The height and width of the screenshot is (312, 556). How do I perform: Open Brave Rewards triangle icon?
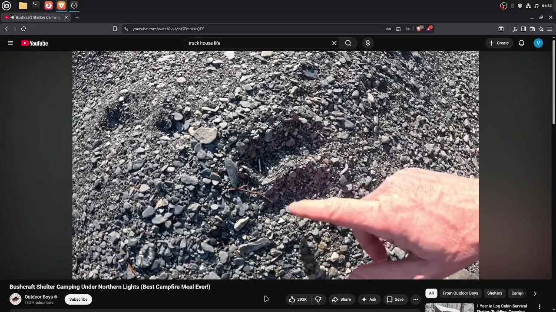[x=429, y=29]
